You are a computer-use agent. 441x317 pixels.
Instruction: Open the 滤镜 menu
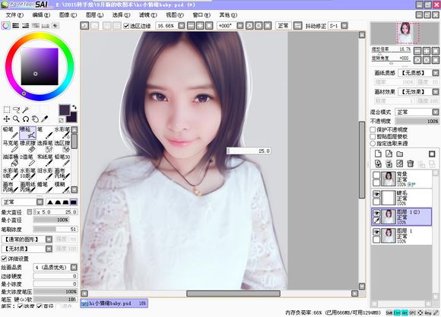point(148,15)
